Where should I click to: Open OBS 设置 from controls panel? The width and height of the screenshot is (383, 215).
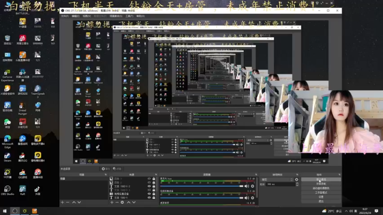pyautogui.click(x=321, y=197)
